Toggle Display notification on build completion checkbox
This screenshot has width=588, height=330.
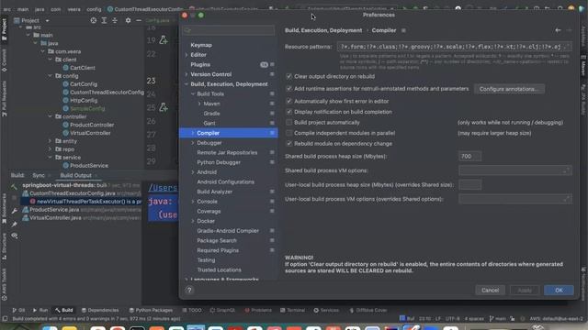pyautogui.click(x=289, y=112)
